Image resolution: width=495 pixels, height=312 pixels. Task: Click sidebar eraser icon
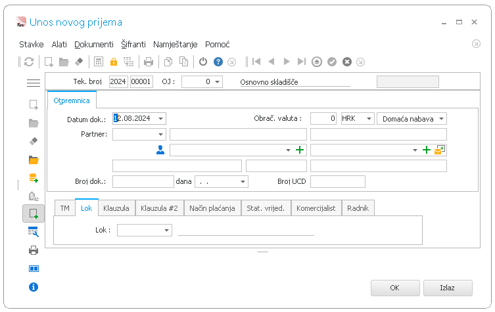click(34, 141)
